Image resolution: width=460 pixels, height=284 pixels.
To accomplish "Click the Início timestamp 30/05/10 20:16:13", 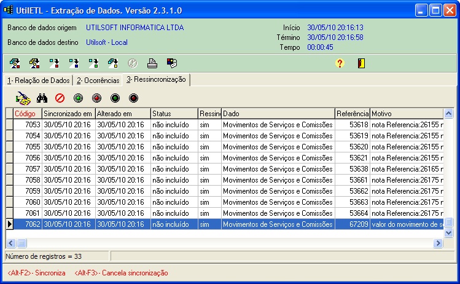I will [x=335, y=28].
